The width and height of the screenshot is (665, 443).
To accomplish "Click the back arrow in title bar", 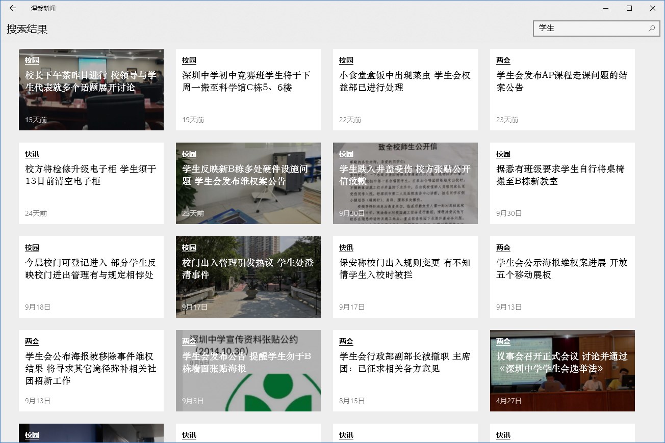I will click(12, 8).
